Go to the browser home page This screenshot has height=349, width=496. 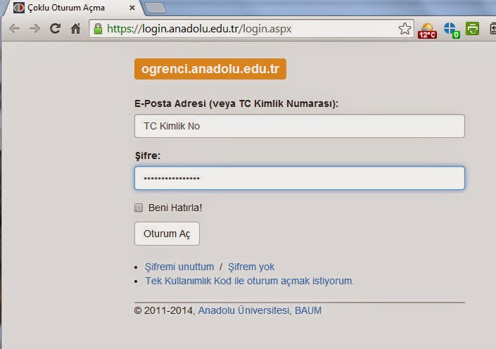(75, 29)
